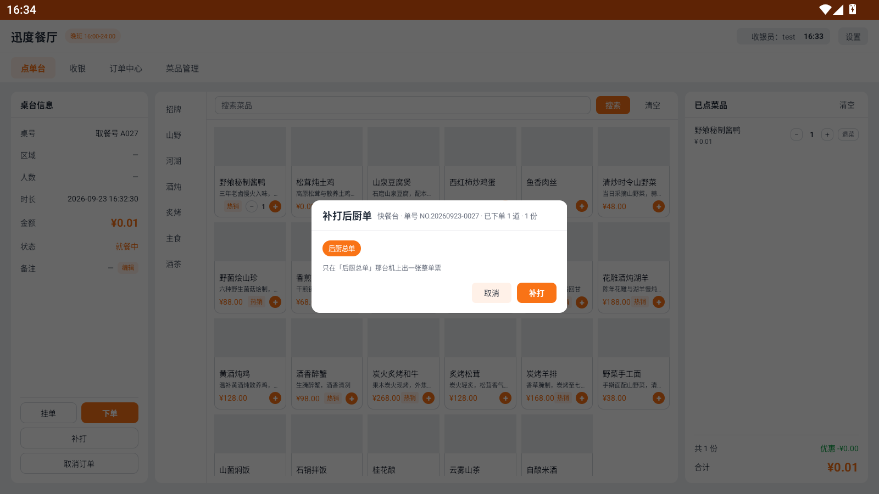Increase 野飨秘制酱鸭 quantity on menu card

click(275, 206)
